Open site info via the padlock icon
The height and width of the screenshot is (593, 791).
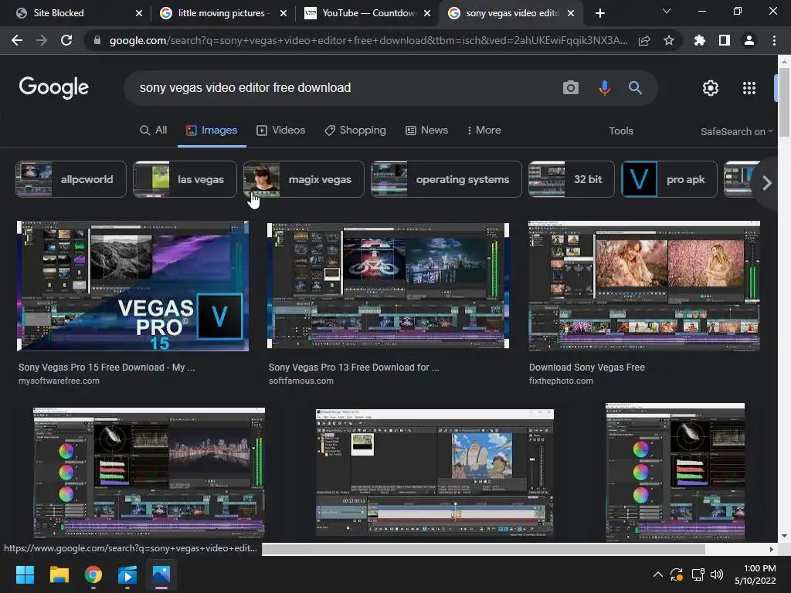[97, 40]
